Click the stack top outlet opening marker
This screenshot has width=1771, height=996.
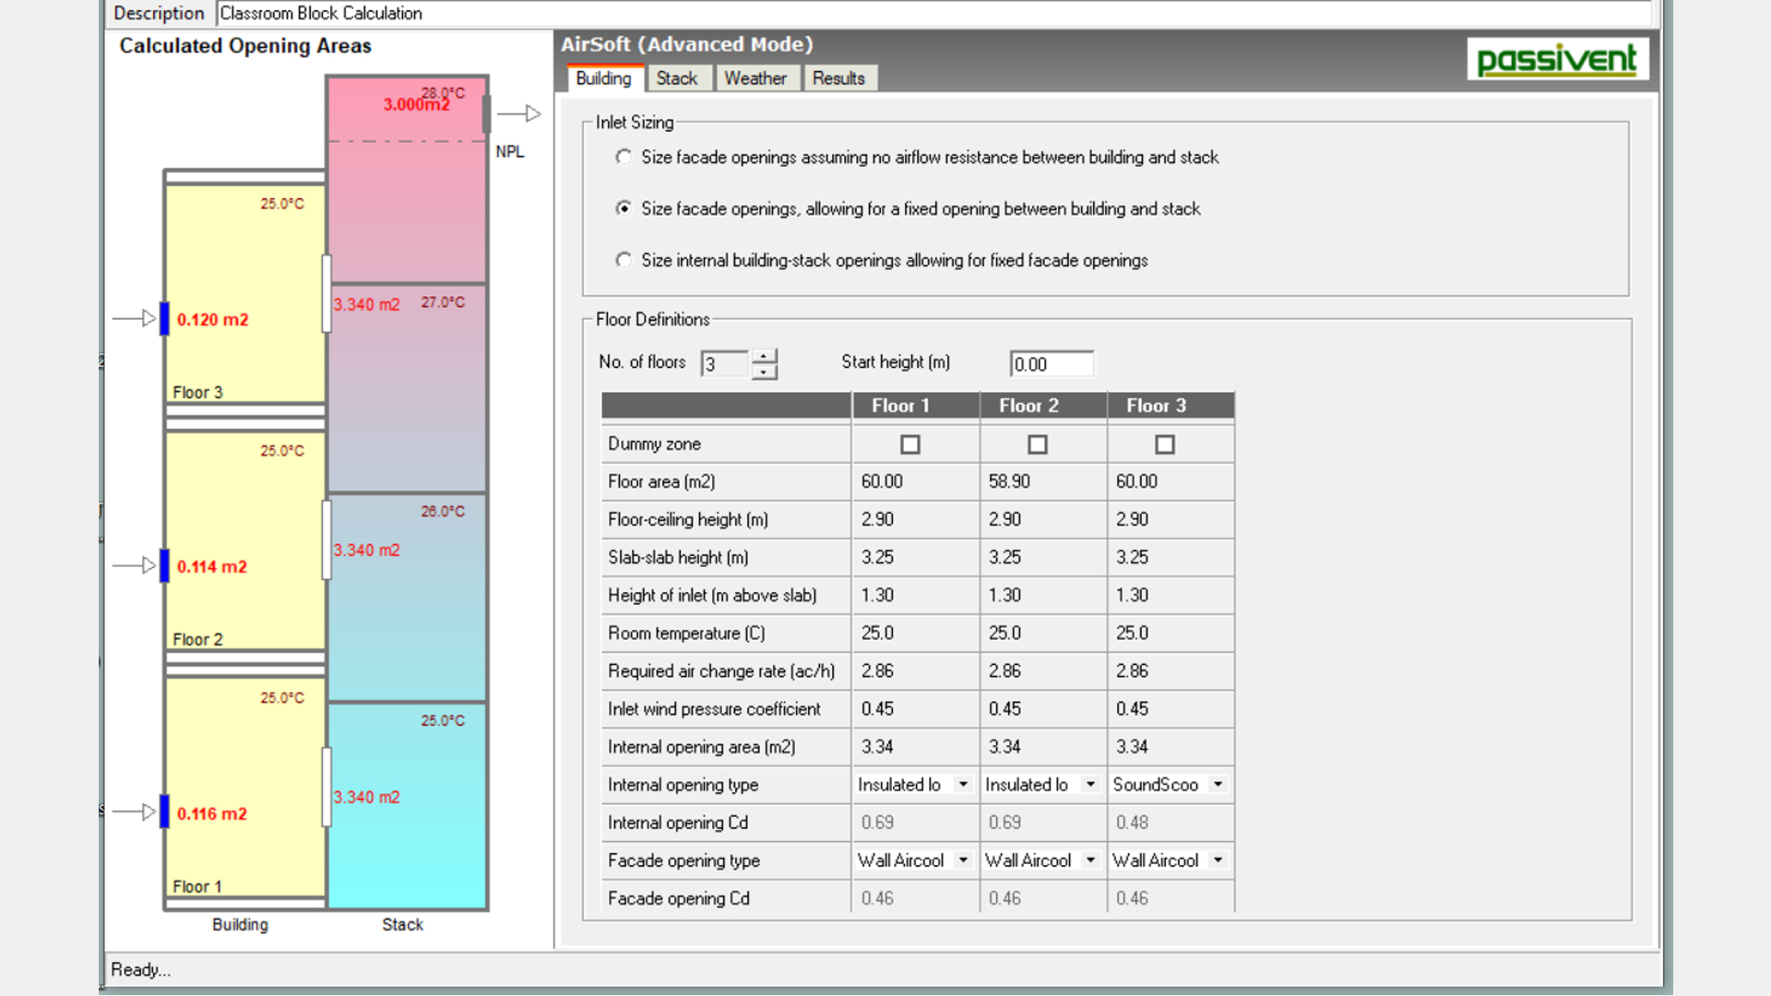click(486, 113)
